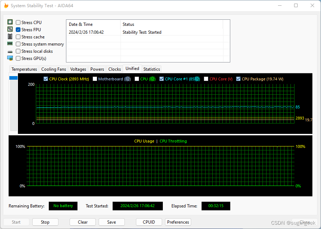Hide the CPU Clock graph line checkbox
321x229 pixels.
(46, 79)
